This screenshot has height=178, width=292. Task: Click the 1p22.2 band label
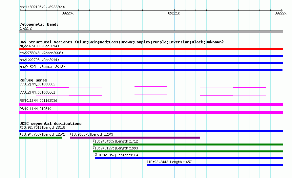(x=26, y=28)
